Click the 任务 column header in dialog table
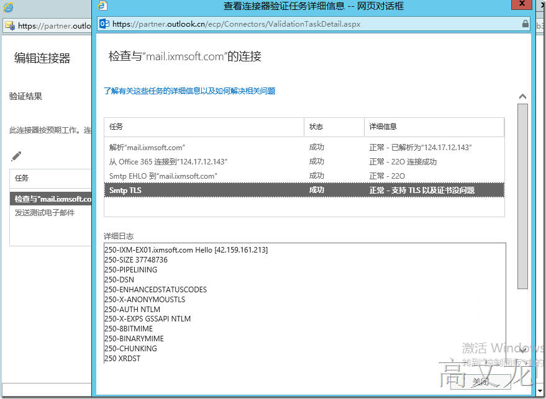546x399 pixels. 204,127
